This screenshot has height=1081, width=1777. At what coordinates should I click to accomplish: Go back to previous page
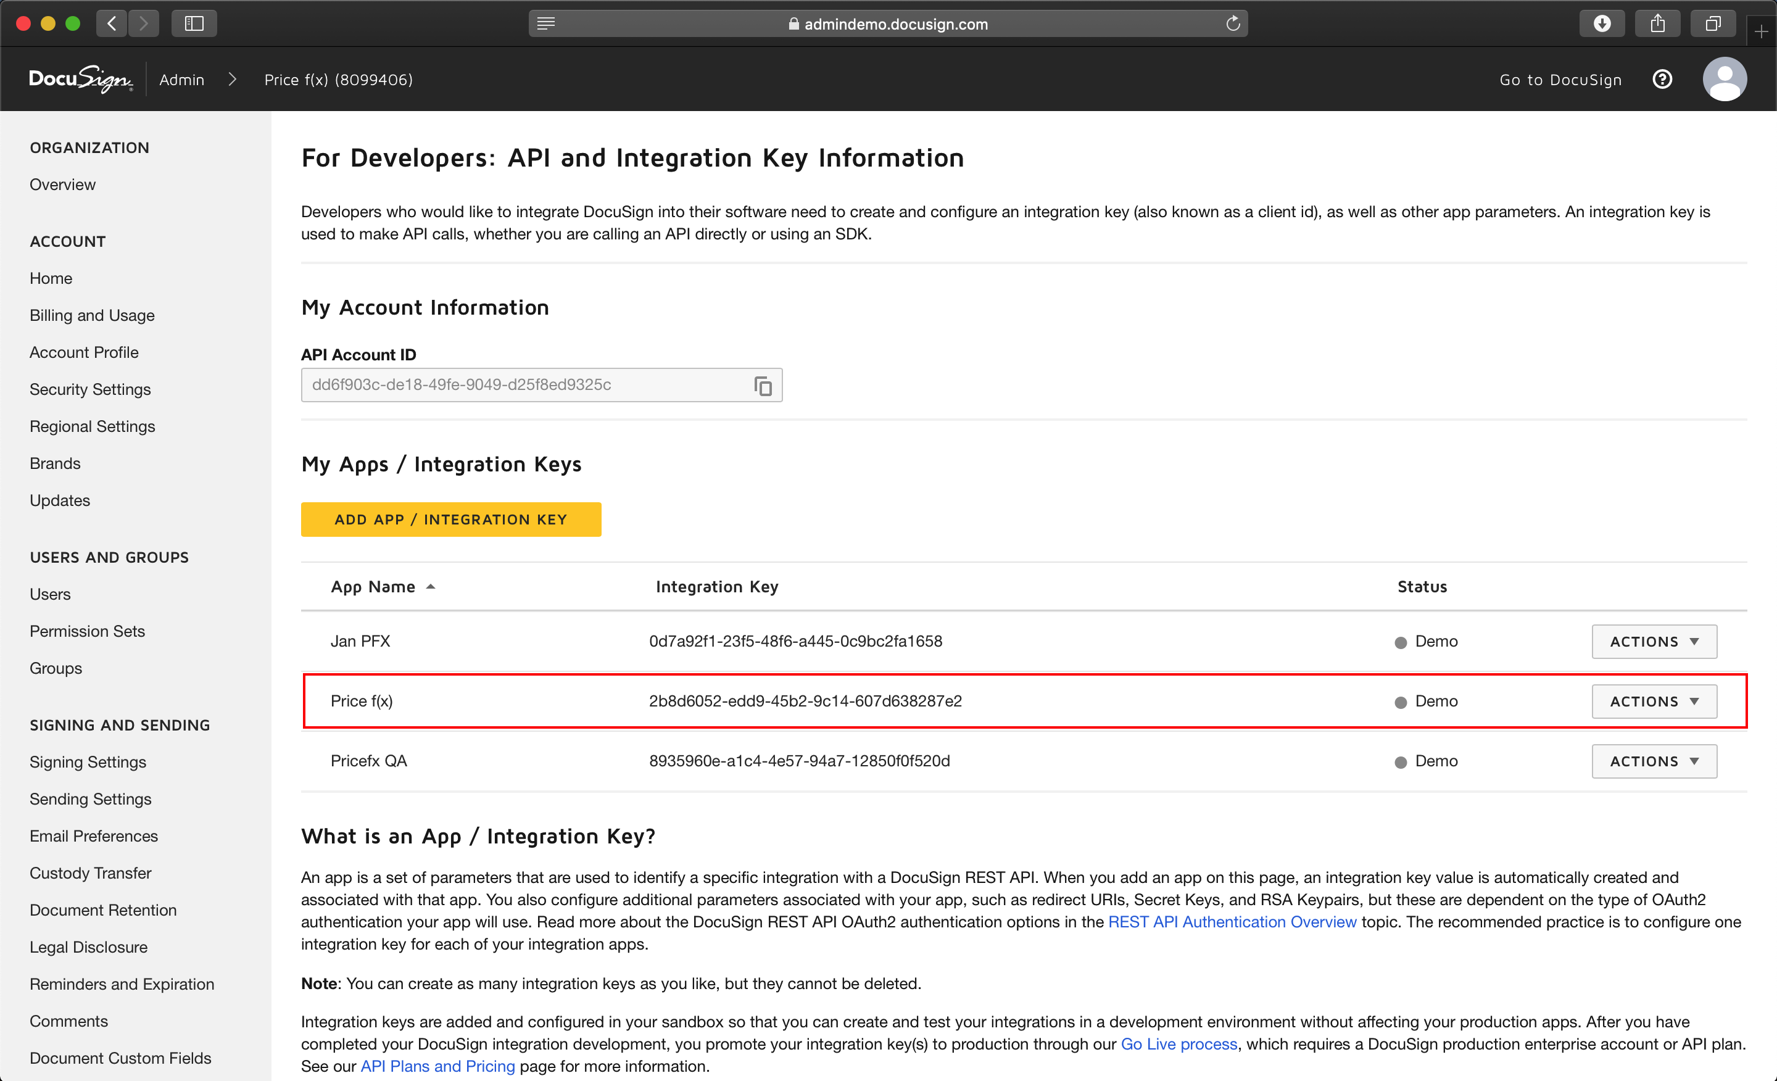tap(112, 24)
